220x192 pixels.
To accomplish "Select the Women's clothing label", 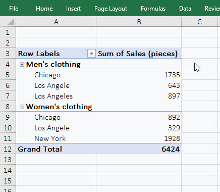I will pyautogui.click(x=59, y=107).
